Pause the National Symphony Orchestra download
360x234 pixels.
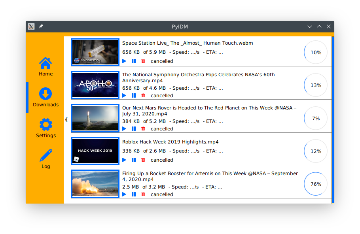tap(134, 95)
